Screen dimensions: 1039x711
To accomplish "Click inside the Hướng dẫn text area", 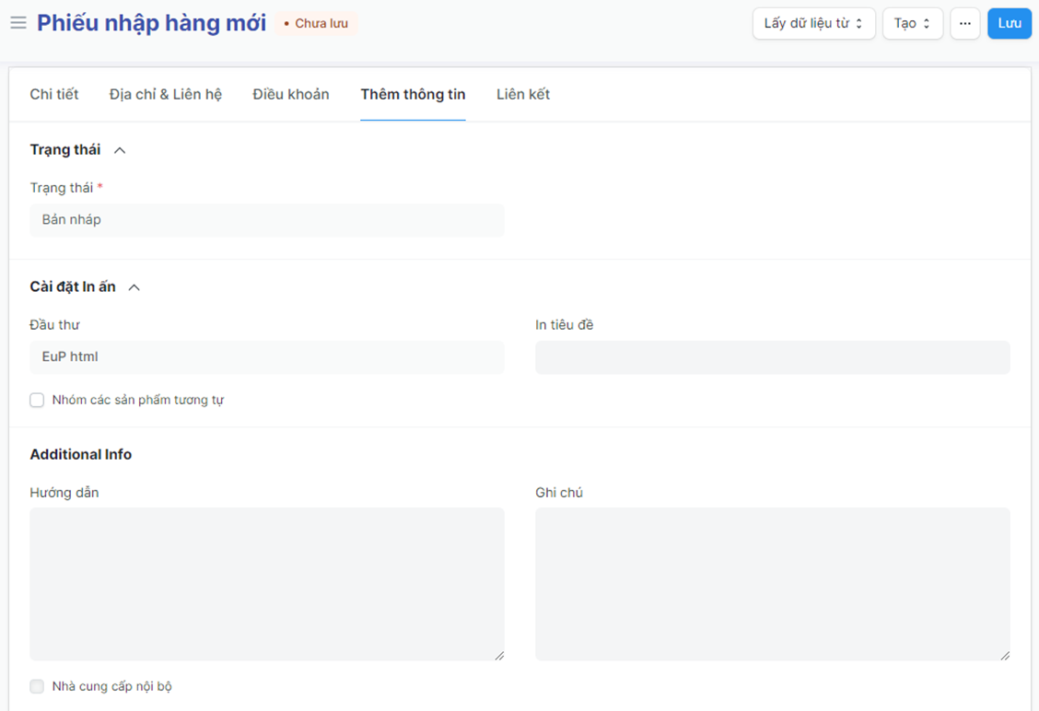I will tap(267, 584).
